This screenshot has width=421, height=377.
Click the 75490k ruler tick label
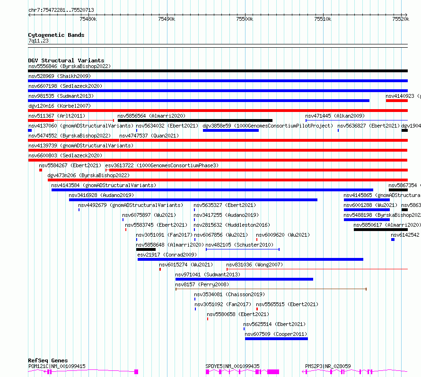click(x=167, y=19)
